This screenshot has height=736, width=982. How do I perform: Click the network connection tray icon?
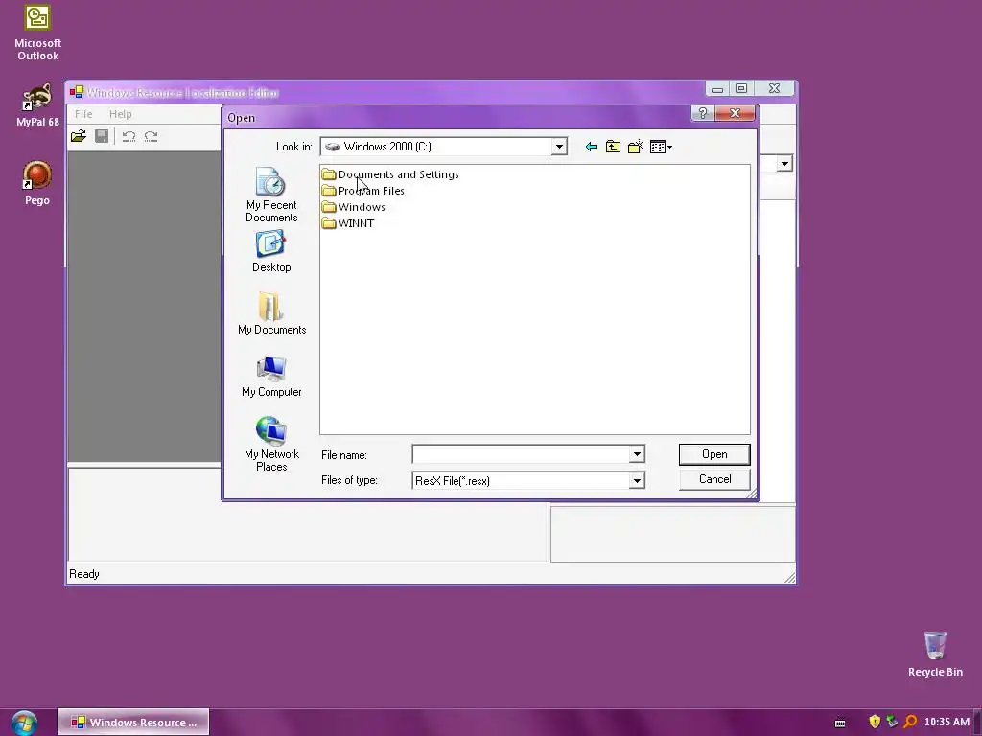[892, 722]
